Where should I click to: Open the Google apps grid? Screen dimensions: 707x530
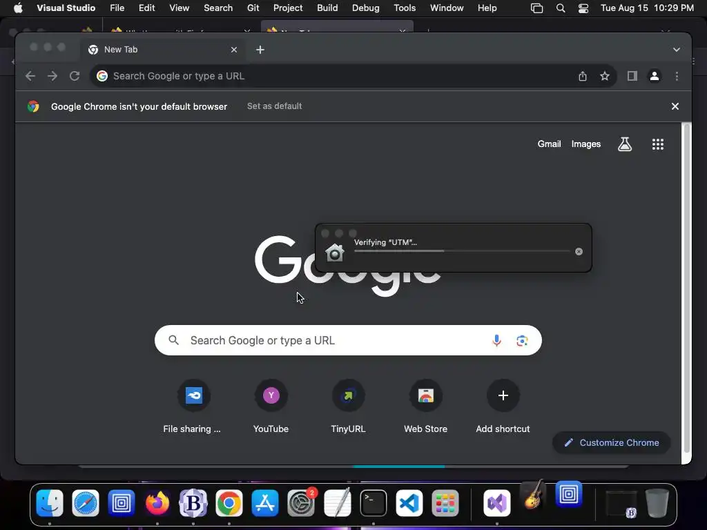point(658,144)
